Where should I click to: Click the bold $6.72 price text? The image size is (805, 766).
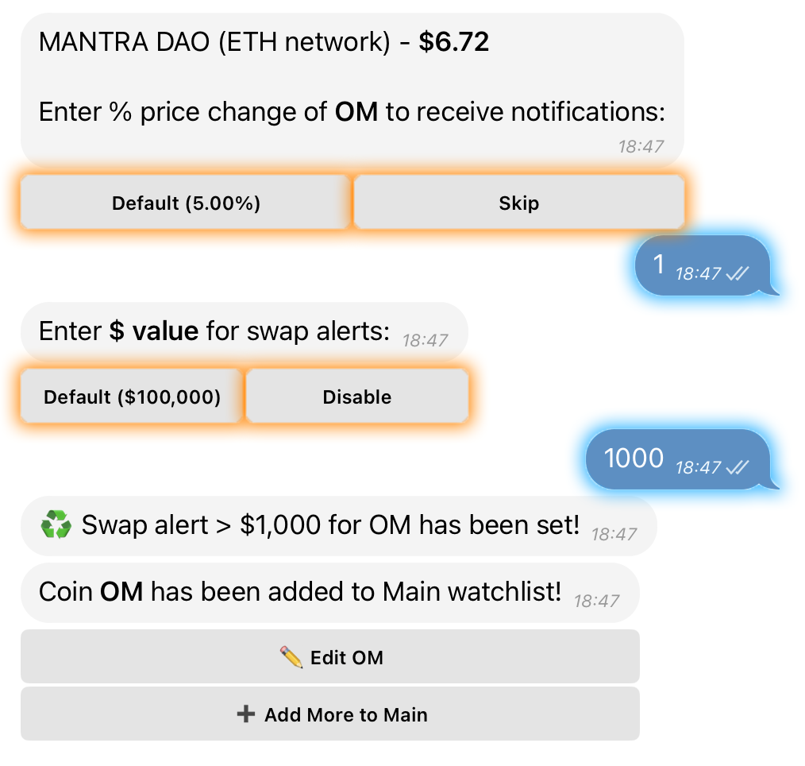click(454, 41)
